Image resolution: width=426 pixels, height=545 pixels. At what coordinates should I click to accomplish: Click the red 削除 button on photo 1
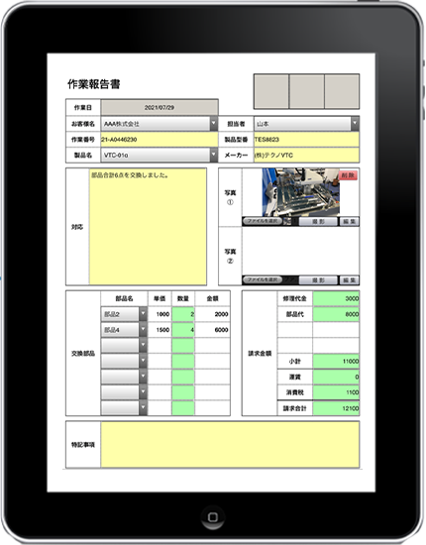348,175
